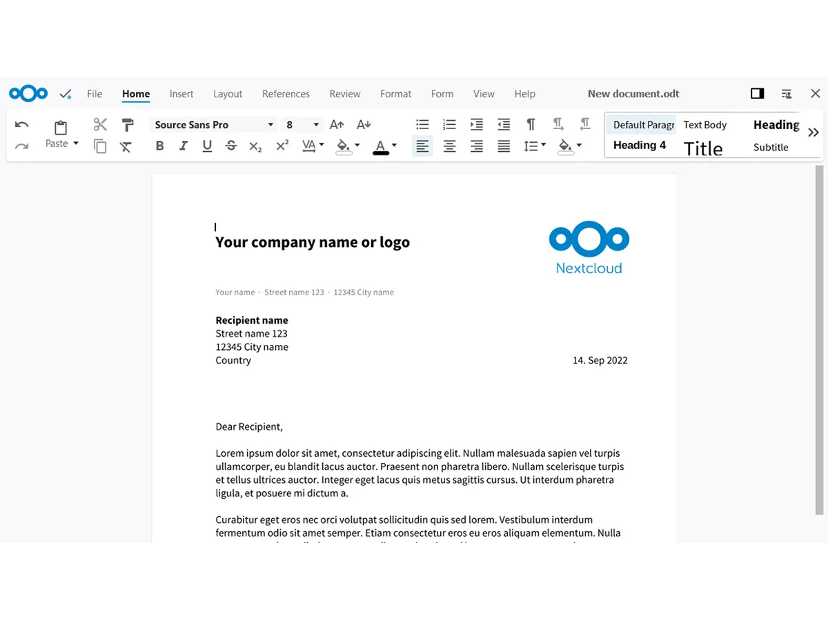Toggle formatting marks pilcrow
The width and height of the screenshot is (828, 621).
pos(531,124)
